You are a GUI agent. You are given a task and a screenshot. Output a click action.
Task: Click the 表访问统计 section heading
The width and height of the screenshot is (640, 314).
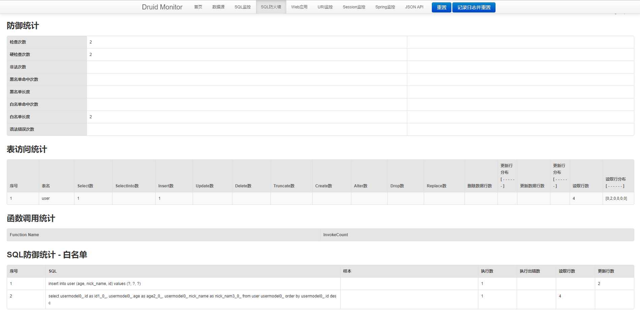point(27,149)
